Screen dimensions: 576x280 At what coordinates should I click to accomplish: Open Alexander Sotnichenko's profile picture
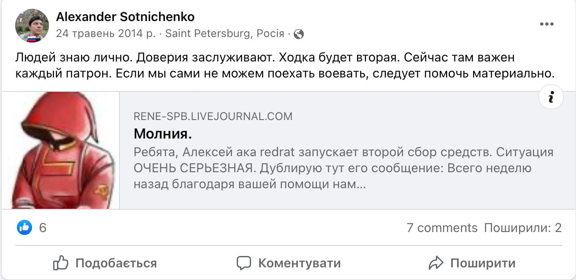tap(32, 26)
